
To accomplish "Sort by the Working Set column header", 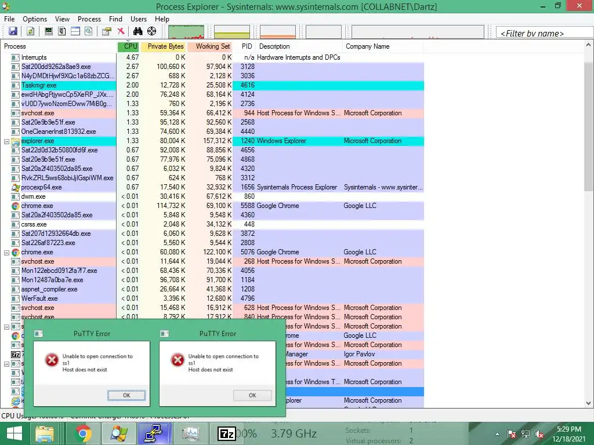I will coord(209,46).
